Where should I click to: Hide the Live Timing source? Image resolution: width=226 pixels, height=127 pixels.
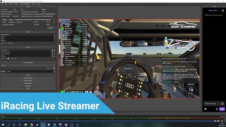pos(52,50)
